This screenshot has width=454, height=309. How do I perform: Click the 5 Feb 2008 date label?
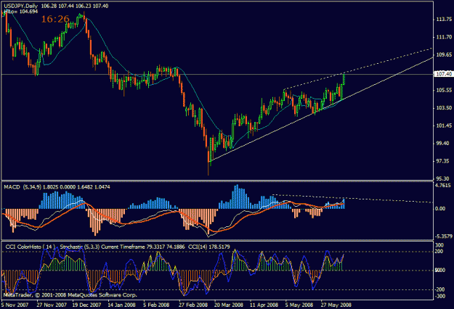pos(156,305)
